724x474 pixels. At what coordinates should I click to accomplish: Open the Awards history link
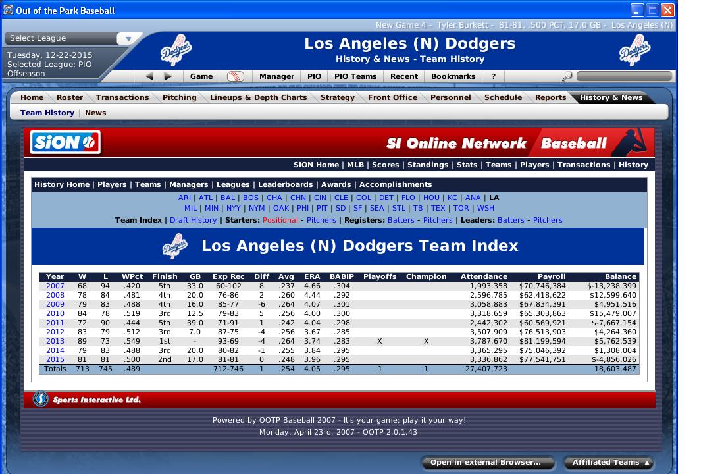pos(336,184)
